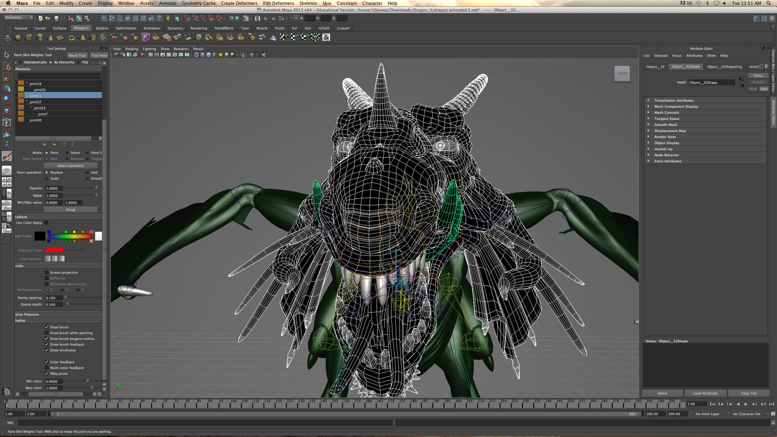Viewport: 777px width, 437px height.
Task: Open the Skeleton menu
Action: (308, 3)
